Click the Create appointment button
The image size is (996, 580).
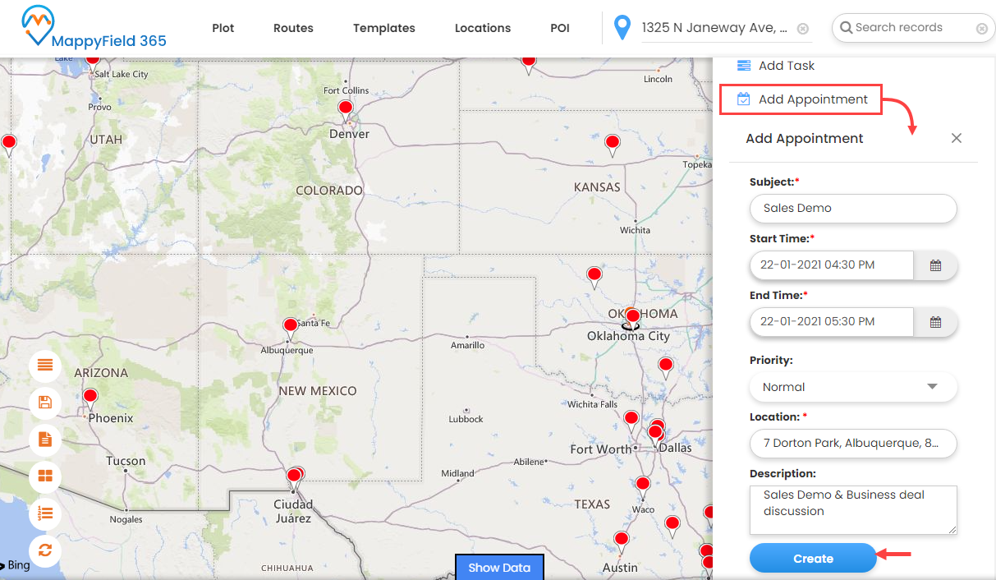click(813, 559)
